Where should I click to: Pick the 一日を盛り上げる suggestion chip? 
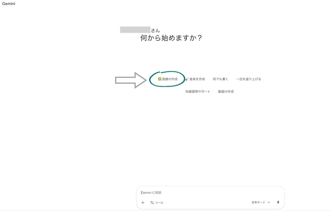249,79
